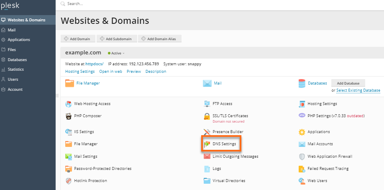
Task: Click the Preview link
Action: (134, 71)
